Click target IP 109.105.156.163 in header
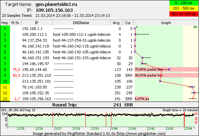Image resolution: width=199 pixels, height=136 pixels. coord(54,10)
